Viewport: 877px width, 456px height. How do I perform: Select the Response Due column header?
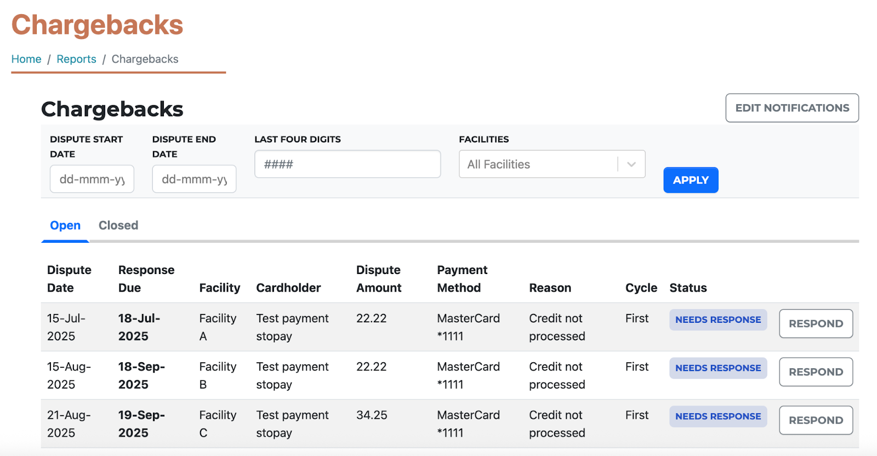click(146, 278)
